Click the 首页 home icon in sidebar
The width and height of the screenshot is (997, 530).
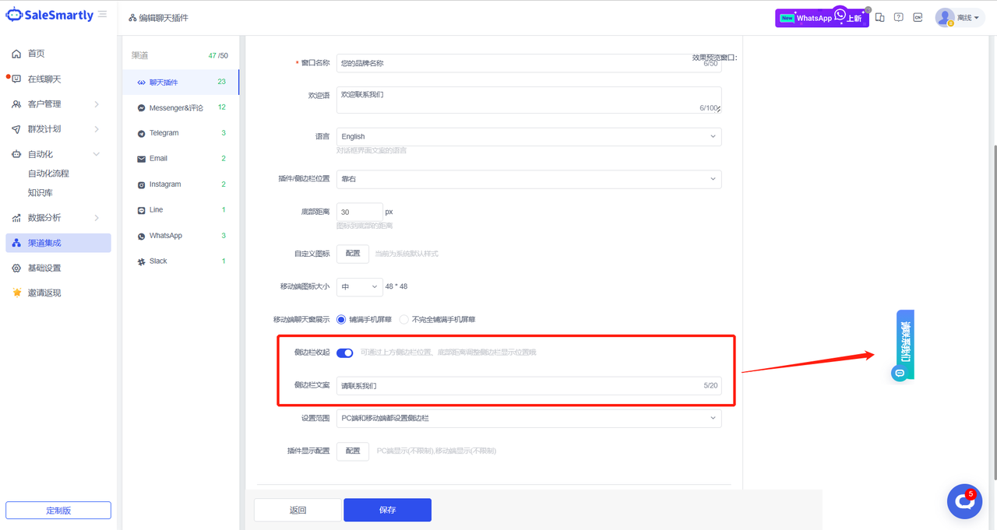point(16,54)
